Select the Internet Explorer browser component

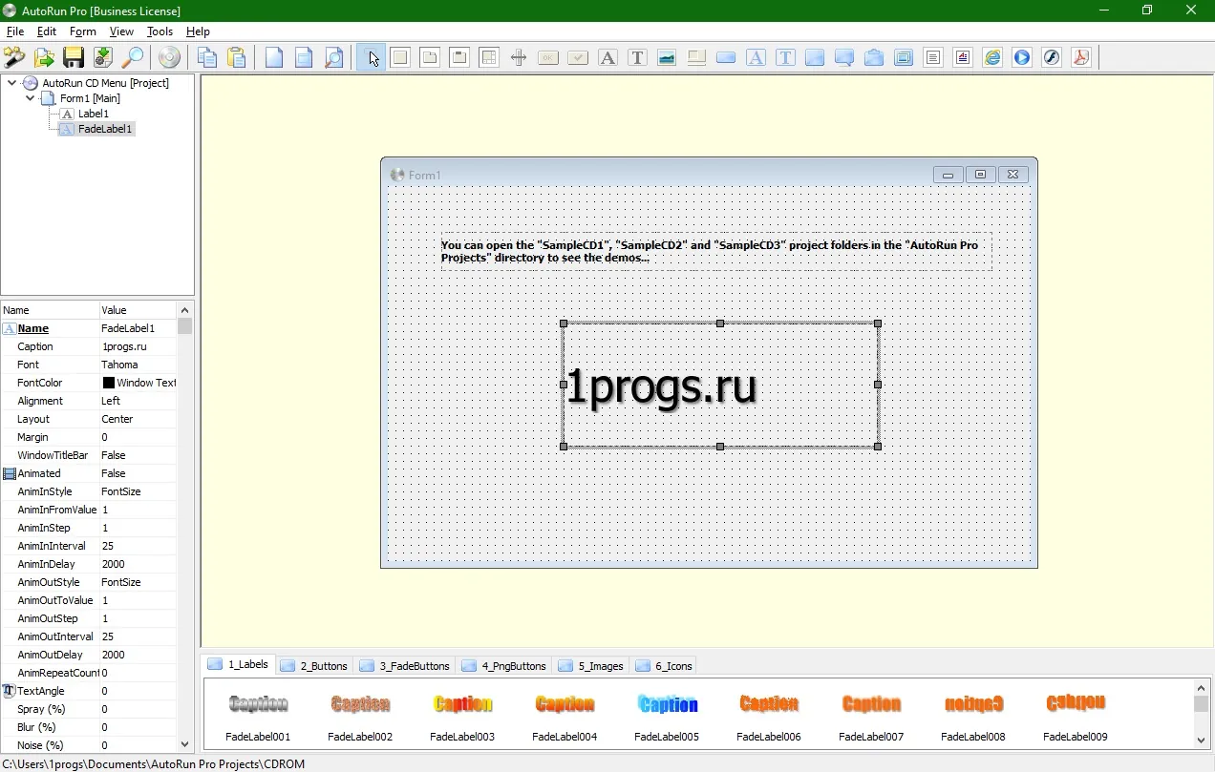[992, 57]
